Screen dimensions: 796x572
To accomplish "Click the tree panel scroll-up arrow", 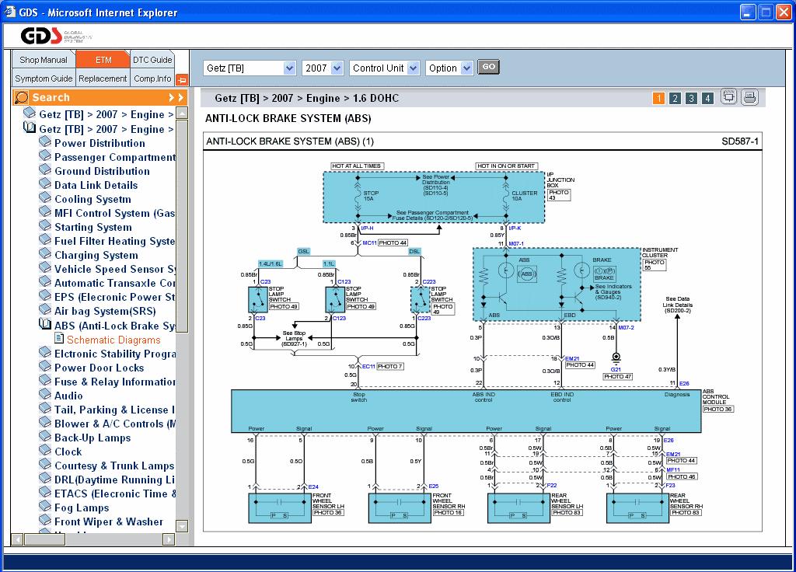I will click(182, 113).
